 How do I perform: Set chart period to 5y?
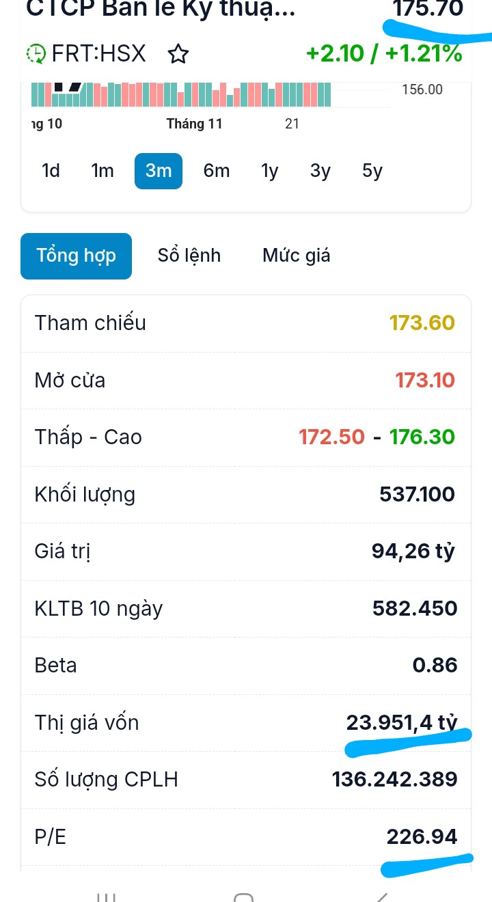tap(372, 171)
